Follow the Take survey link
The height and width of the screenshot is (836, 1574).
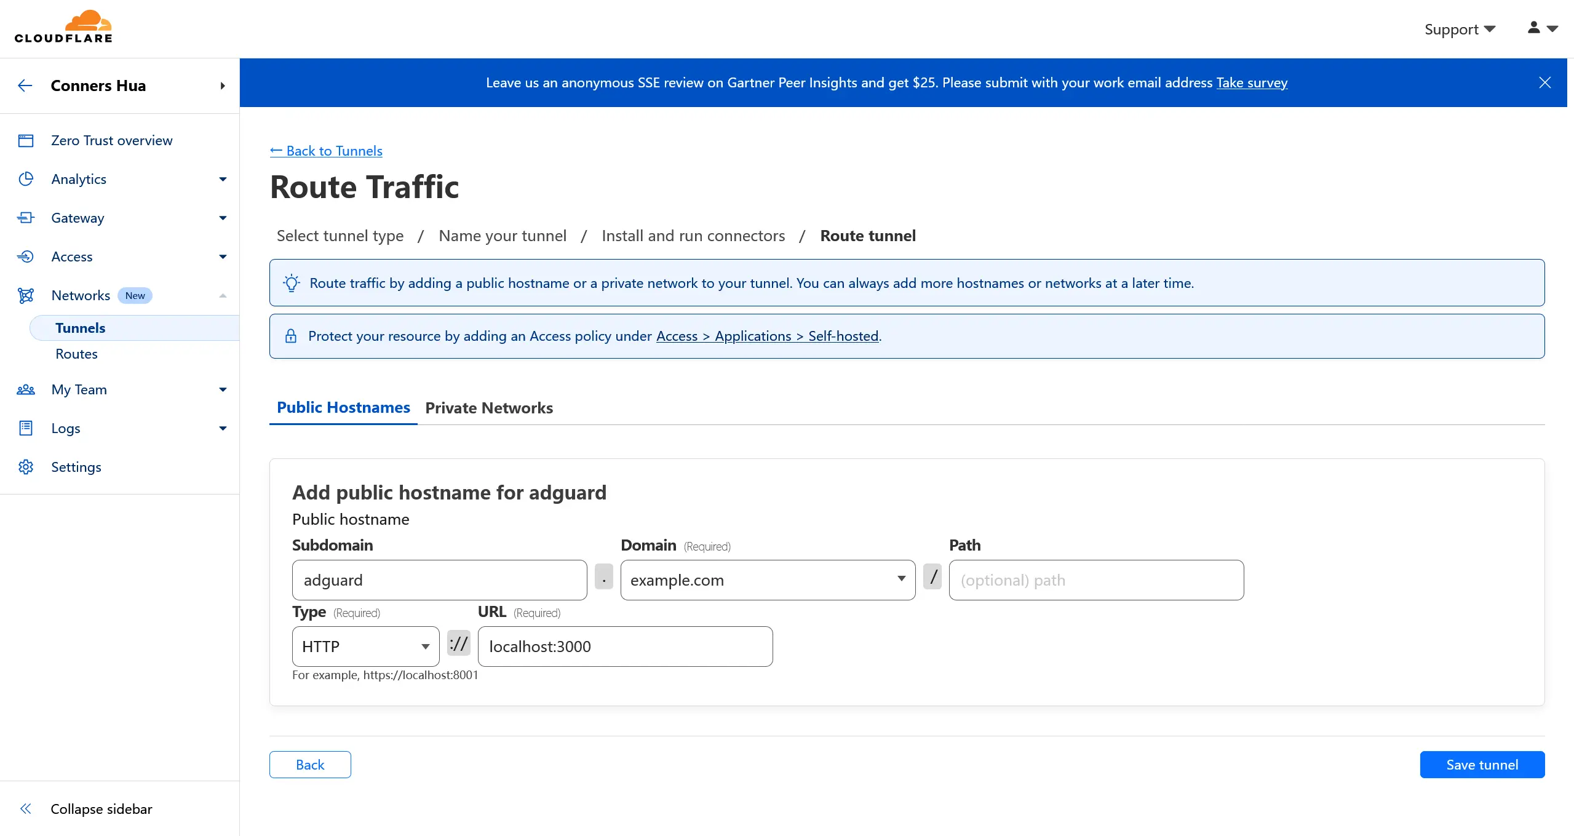[1252, 82]
